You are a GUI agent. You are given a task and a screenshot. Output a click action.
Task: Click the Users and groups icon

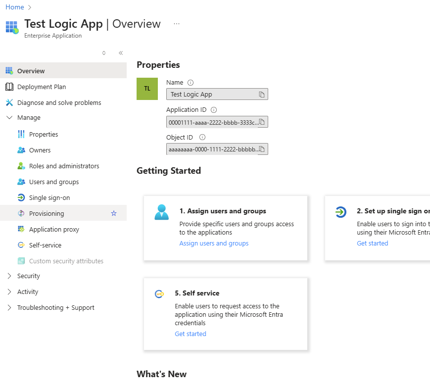[21, 182]
